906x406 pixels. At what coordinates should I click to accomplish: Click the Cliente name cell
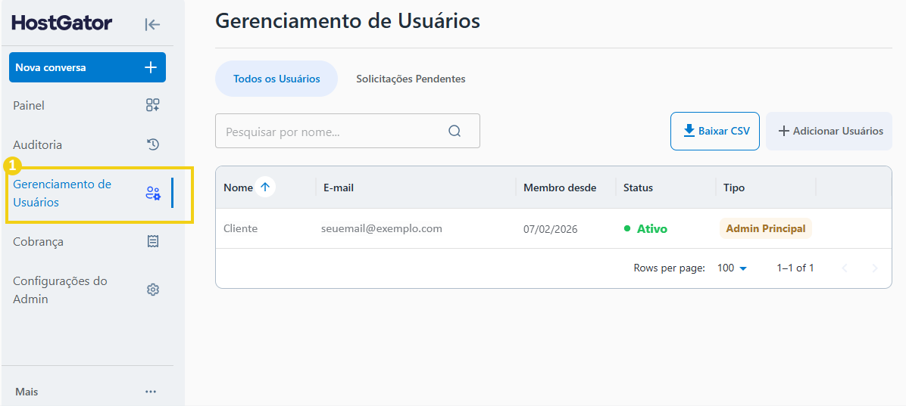[x=240, y=228]
